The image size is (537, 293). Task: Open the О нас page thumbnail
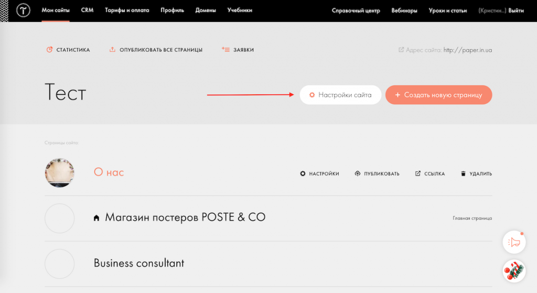pyautogui.click(x=59, y=173)
